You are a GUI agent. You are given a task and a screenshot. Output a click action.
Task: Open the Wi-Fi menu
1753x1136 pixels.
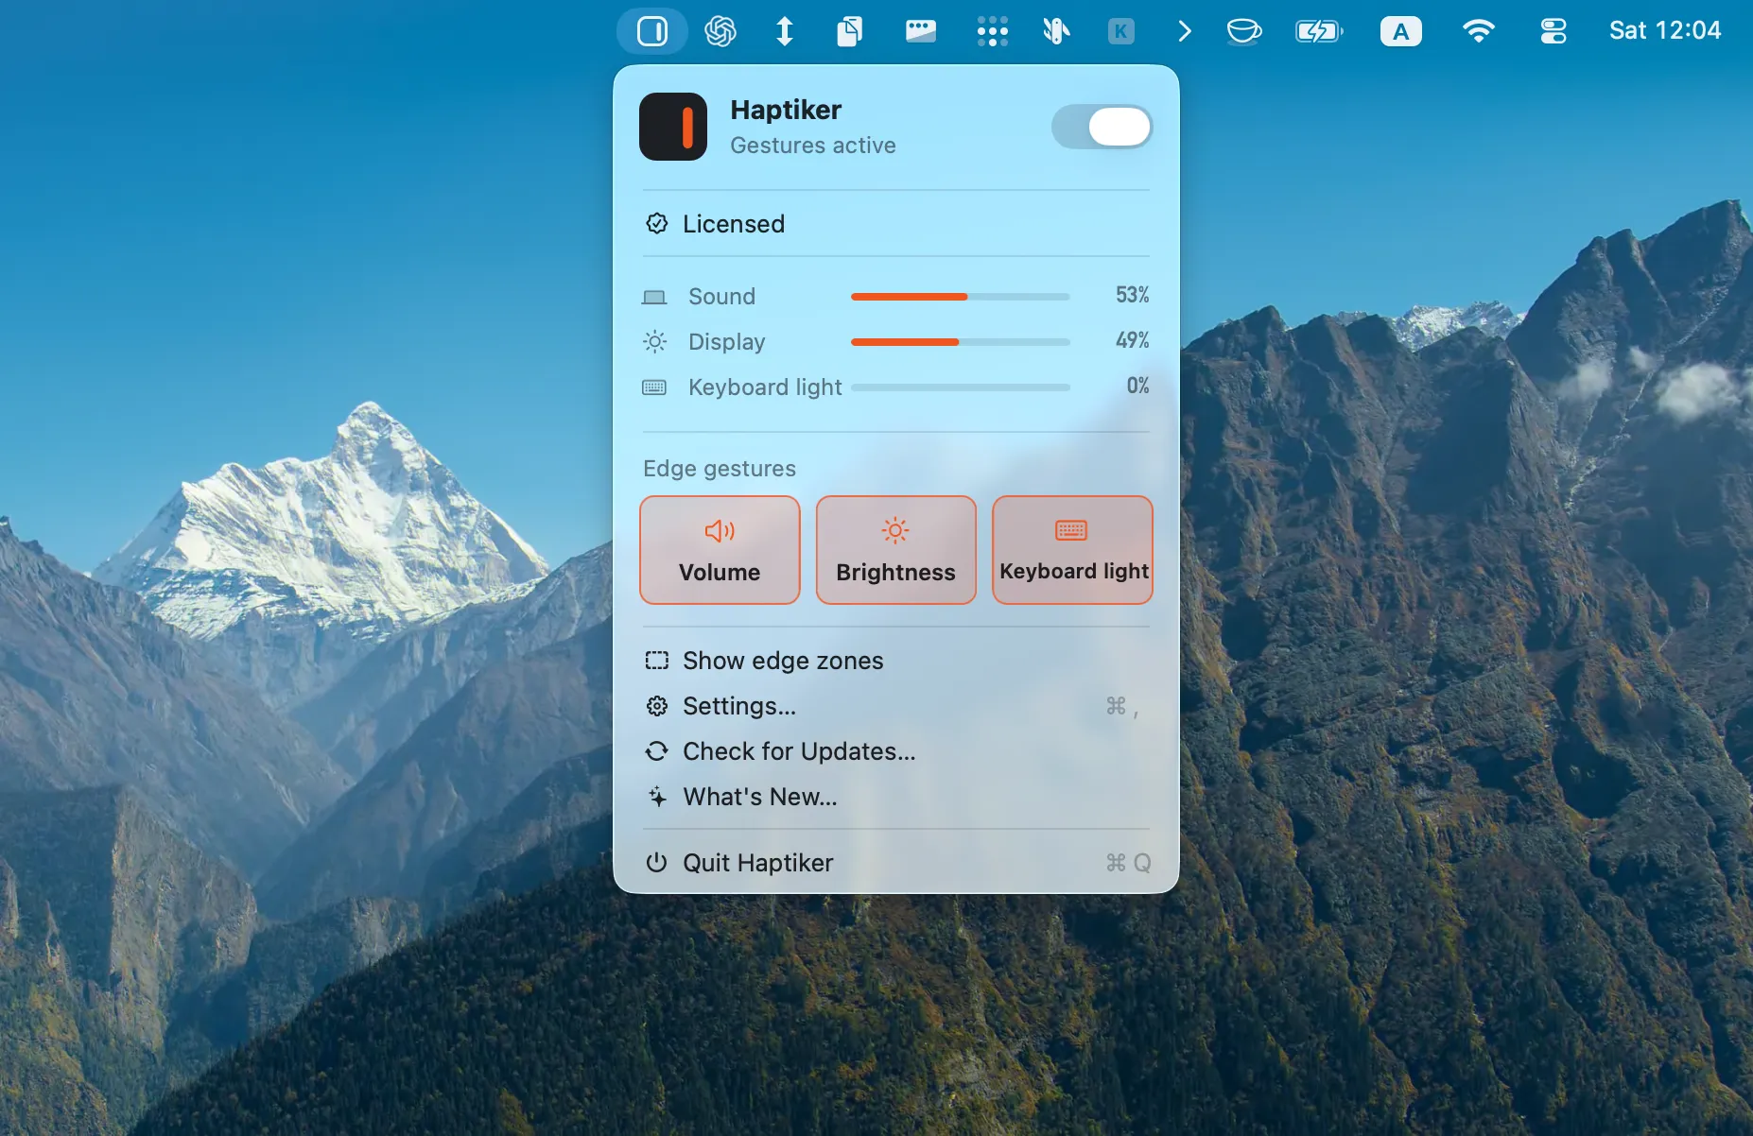tap(1478, 31)
